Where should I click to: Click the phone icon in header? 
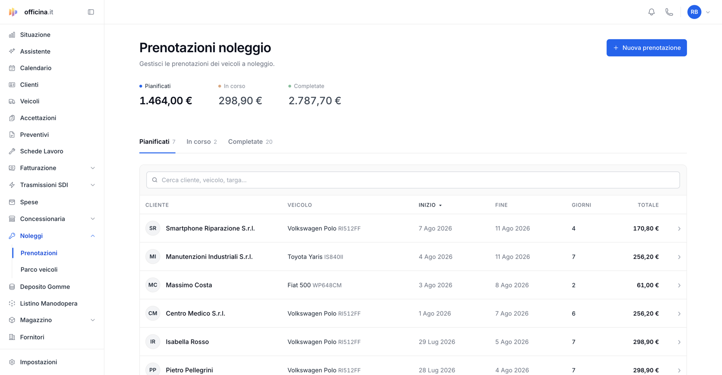pyautogui.click(x=669, y=12)
